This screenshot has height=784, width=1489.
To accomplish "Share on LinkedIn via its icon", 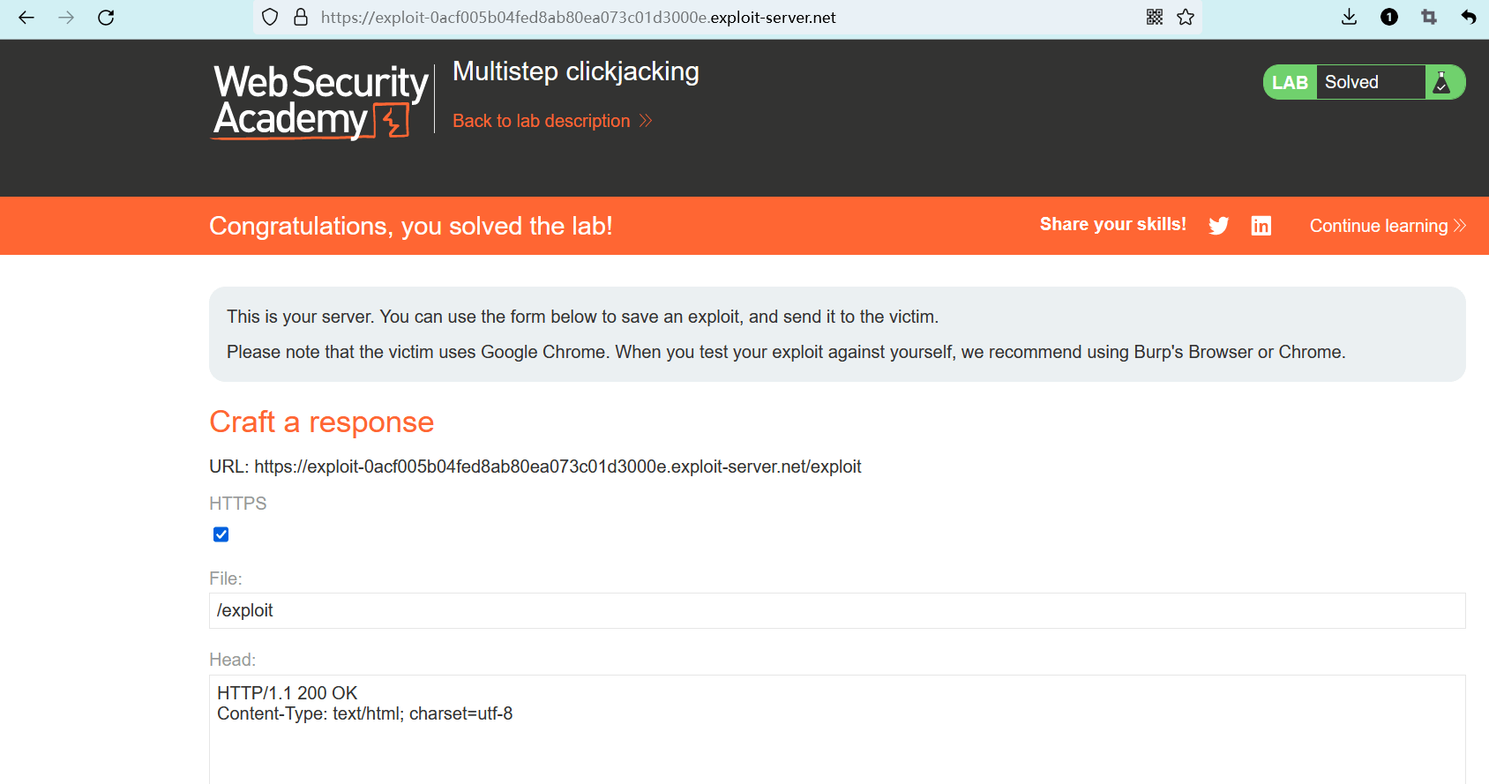I will coord(1261,226).
